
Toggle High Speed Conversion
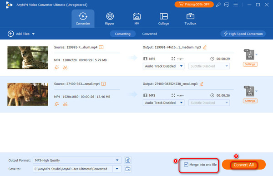tap(243, 34)
